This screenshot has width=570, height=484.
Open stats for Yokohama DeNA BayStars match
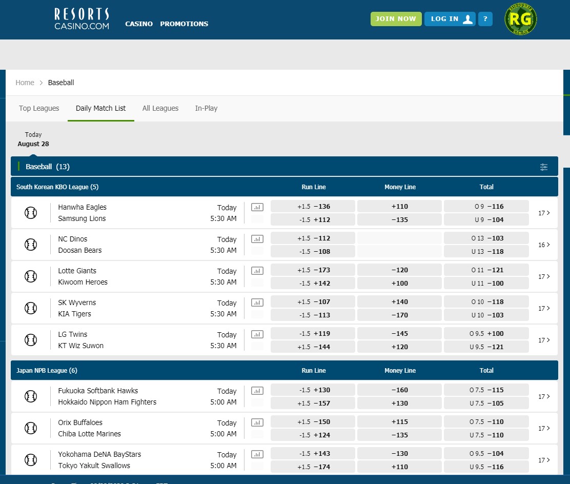pos(257,454)
